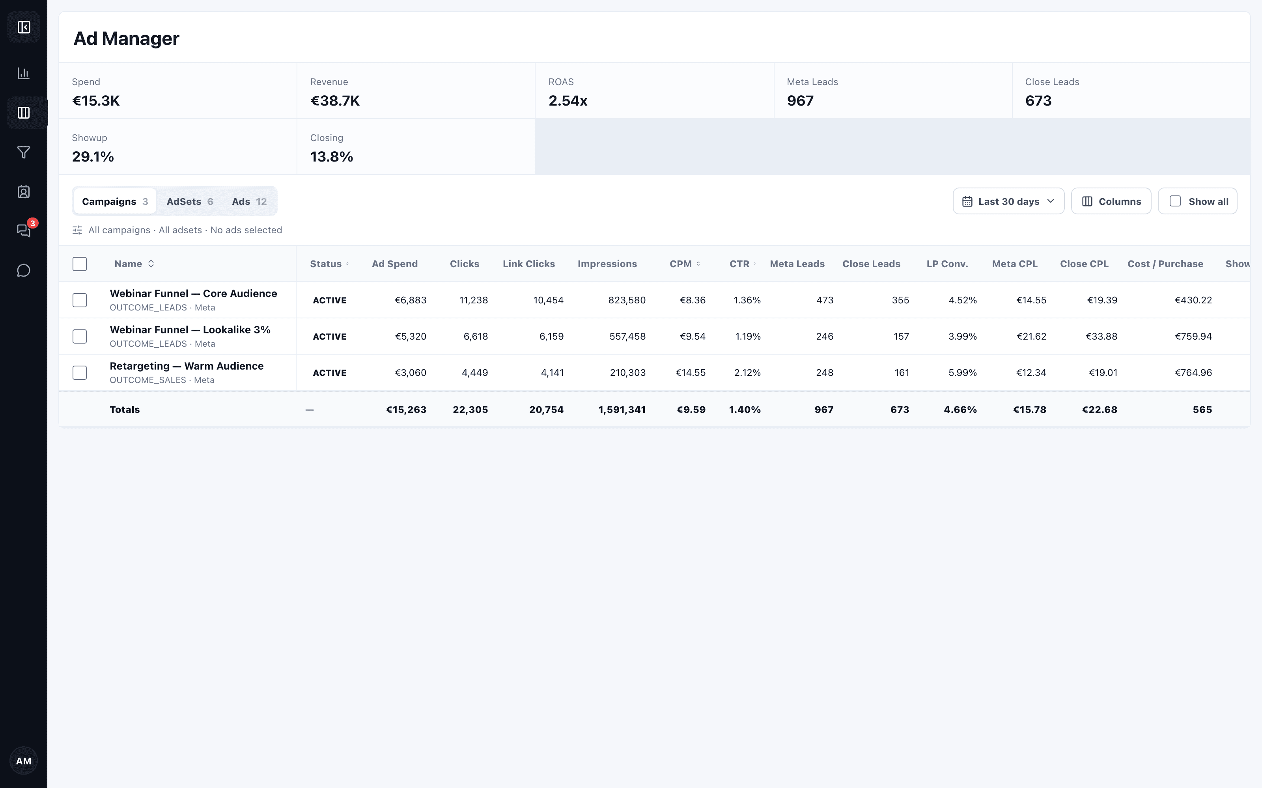
Task: Click the Impressions column header
Action: pos(607,264)
